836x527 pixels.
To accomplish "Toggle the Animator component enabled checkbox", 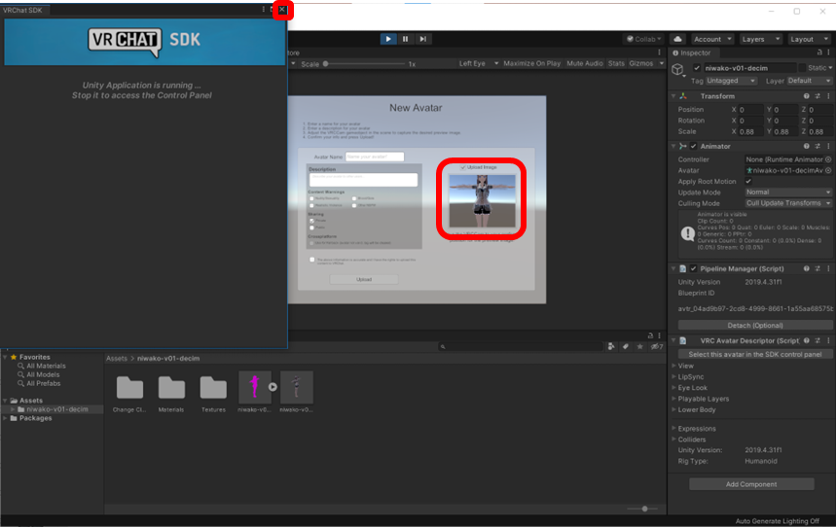I will [x=694, y=146].
